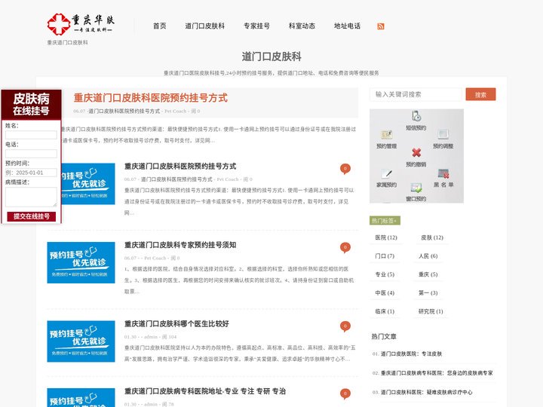Select tag 医院 (12)
The width and height of the screenshot is (543, 407).
tap(386, 237)
